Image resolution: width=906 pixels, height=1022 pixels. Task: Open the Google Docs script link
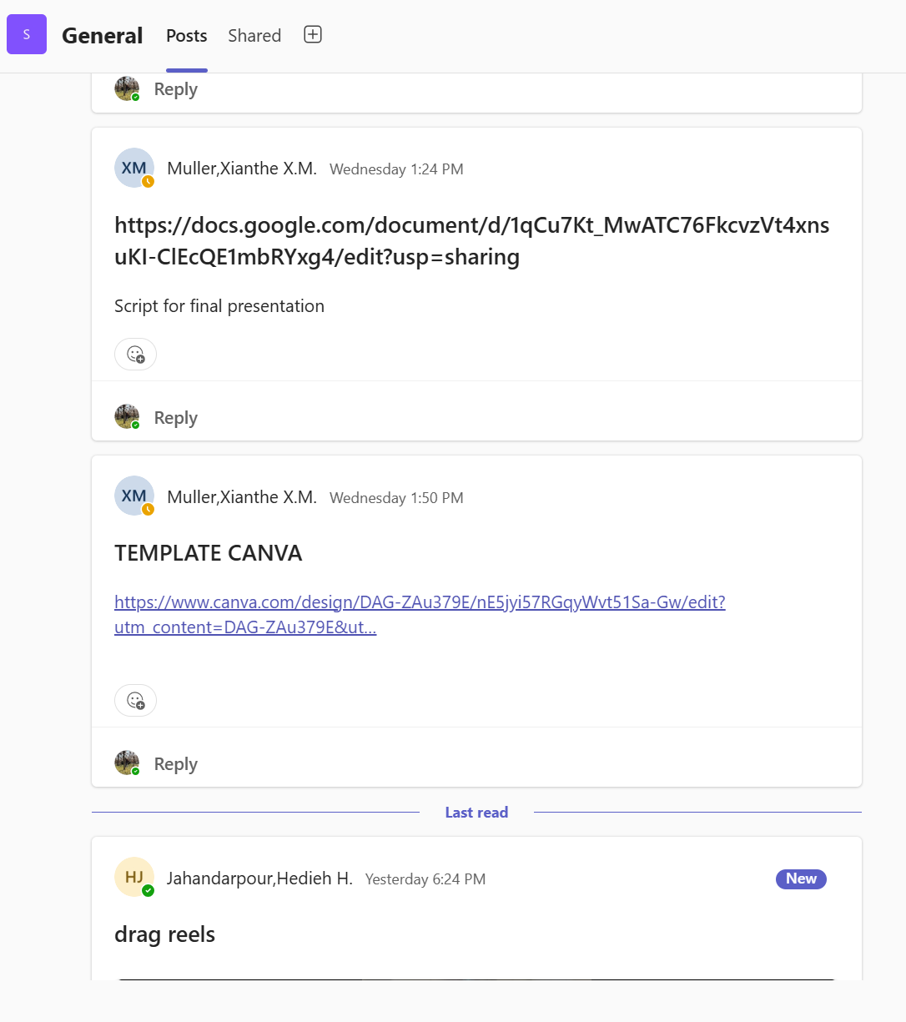click(471, 240)
